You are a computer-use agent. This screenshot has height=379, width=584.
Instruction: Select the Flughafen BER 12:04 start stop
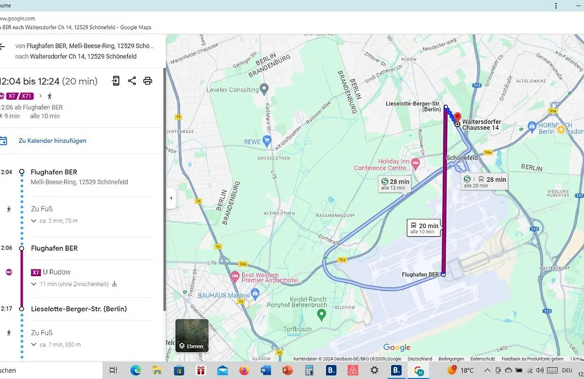point(54,172)
